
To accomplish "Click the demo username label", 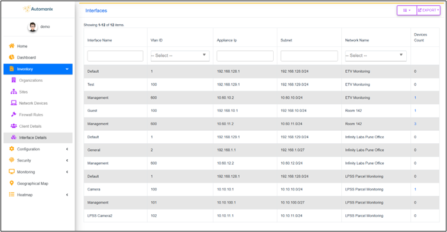I will tap(45, 27).
